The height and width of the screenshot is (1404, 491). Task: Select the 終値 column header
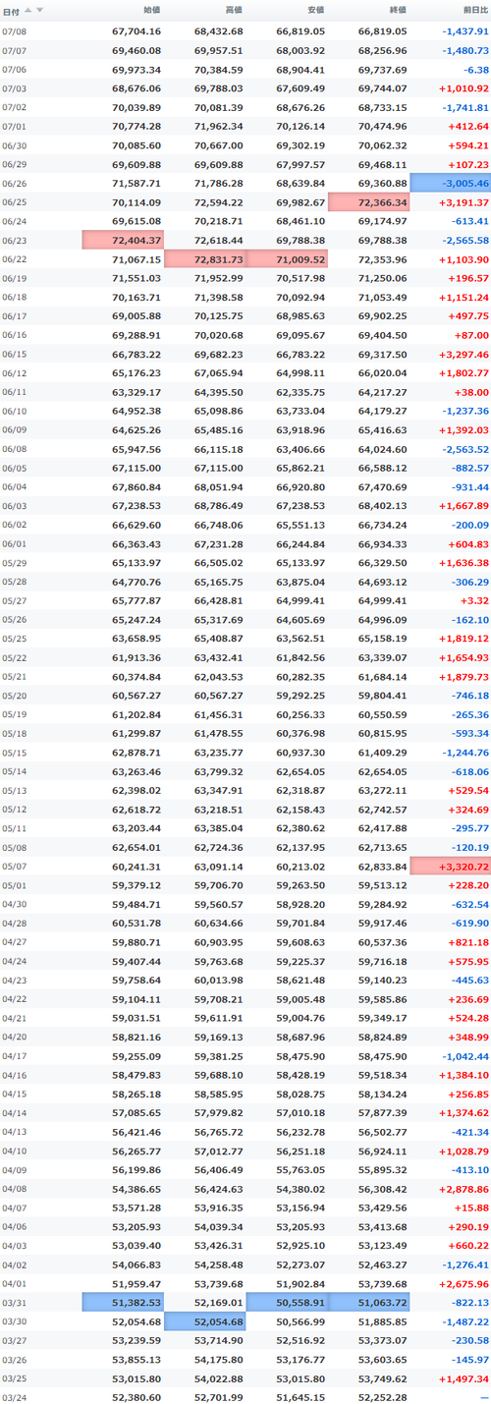(398, 11)
